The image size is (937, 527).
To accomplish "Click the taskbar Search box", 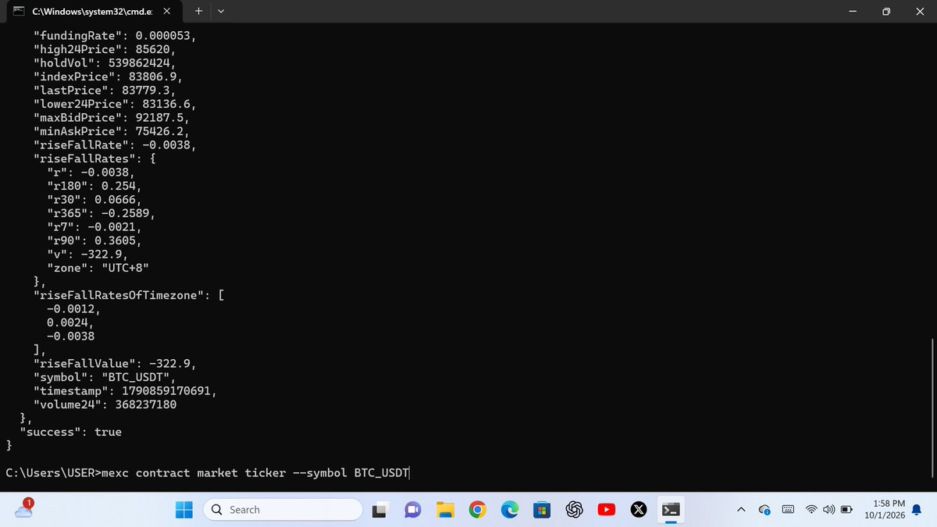I will 283,510.
